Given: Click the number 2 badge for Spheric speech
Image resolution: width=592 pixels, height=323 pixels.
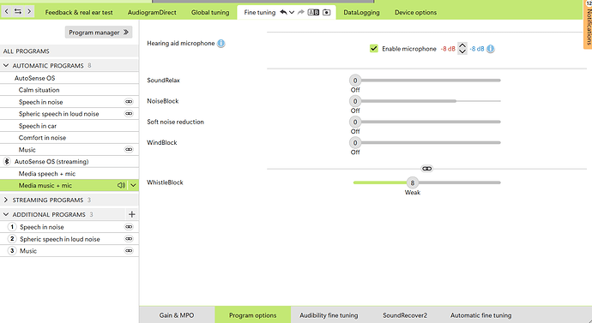Looking at the screenshot, I should click(12, 239).
